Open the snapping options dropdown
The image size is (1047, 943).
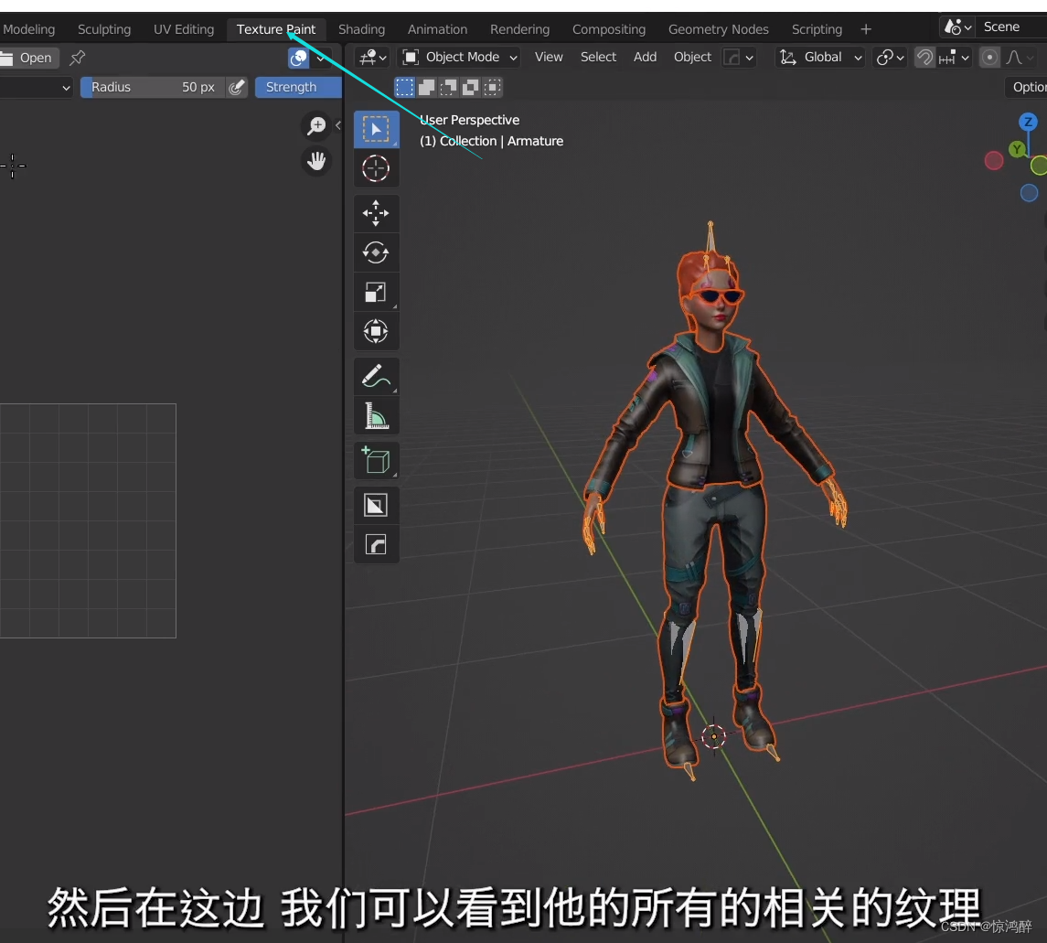coord(954,58)
